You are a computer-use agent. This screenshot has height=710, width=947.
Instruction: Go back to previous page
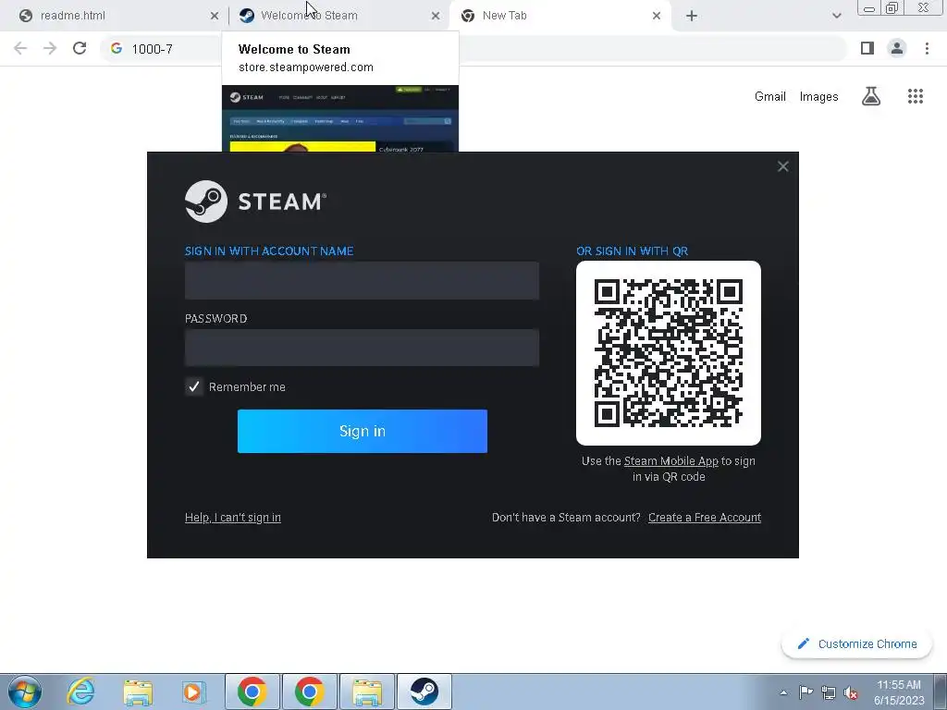(x=20, y=48)
